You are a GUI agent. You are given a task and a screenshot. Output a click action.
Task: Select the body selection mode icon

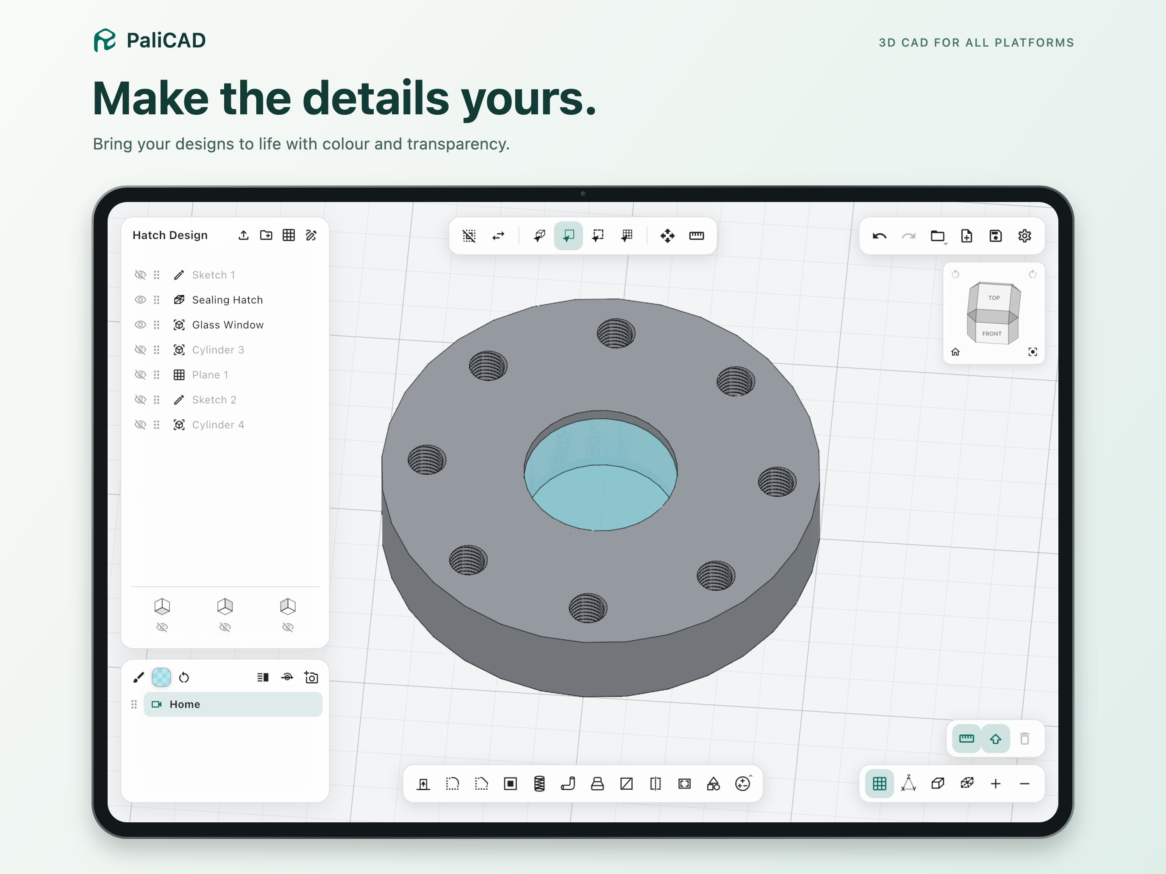[539, 235]
